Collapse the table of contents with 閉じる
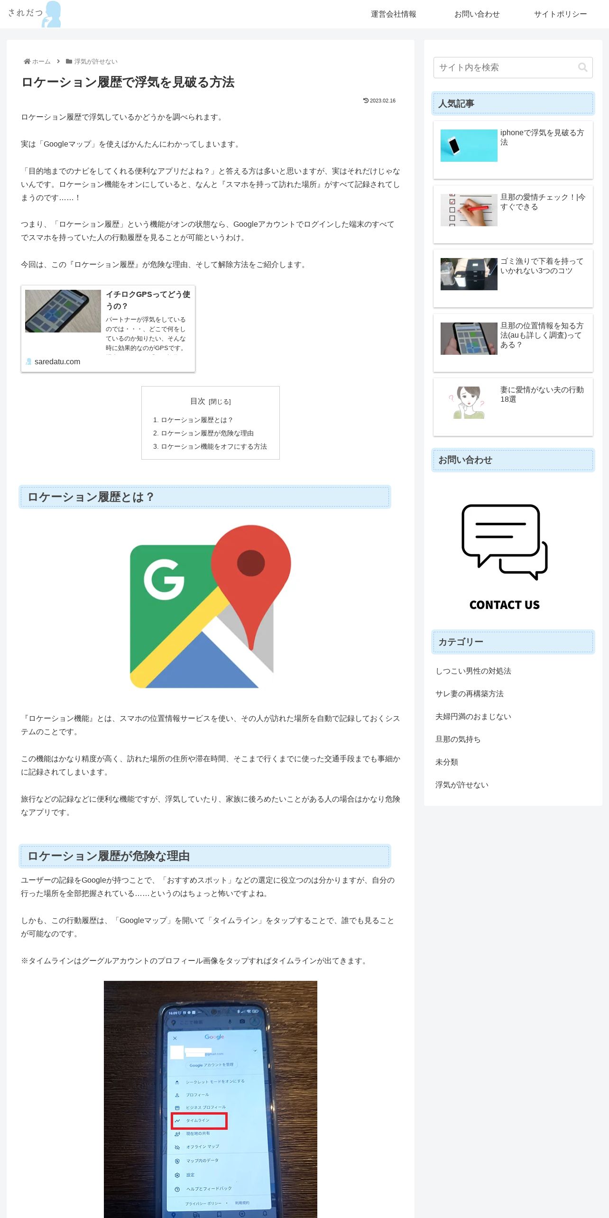Screen dimensions: 609x1218 pyautogui.click(x=220, y=402)
